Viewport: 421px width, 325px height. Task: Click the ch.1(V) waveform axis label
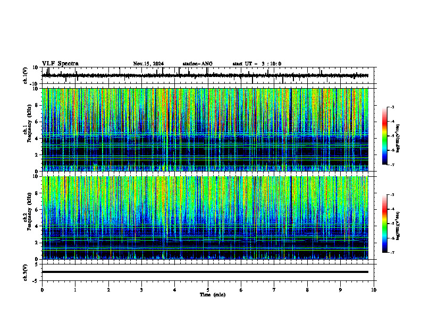click(x=26, y=75)
